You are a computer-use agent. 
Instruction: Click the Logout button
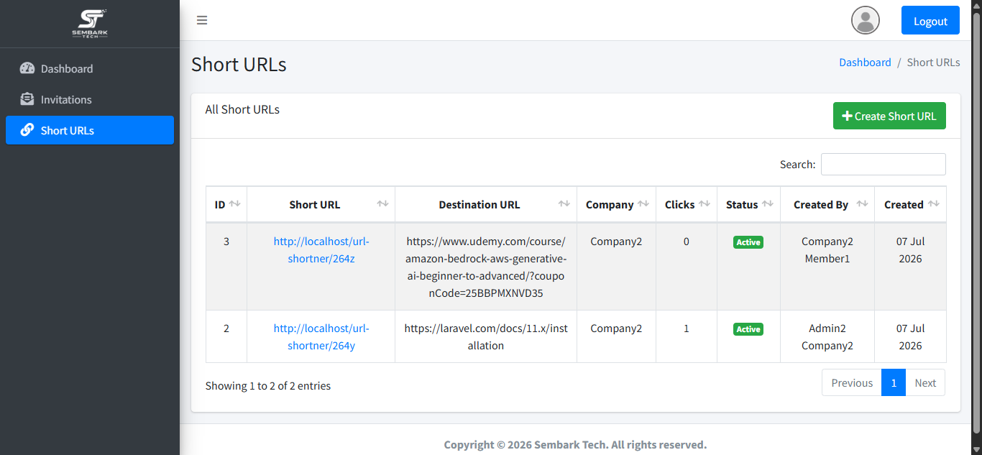[x=930, y=20]
